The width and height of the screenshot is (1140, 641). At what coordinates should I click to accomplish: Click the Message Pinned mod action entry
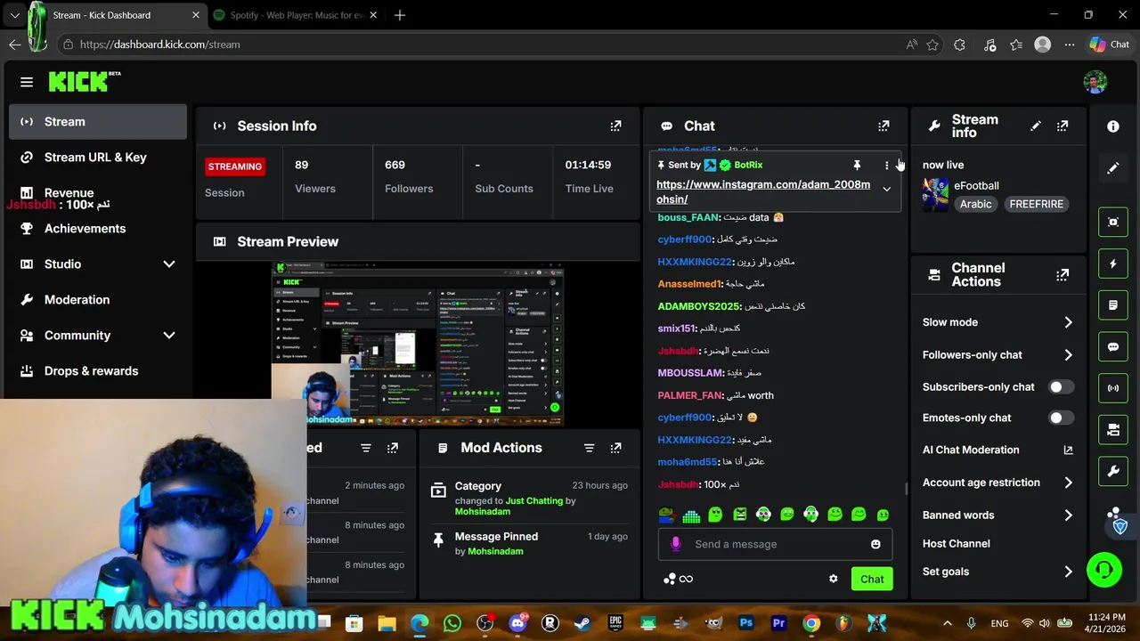pyautogui.click(x=529, y=543)
